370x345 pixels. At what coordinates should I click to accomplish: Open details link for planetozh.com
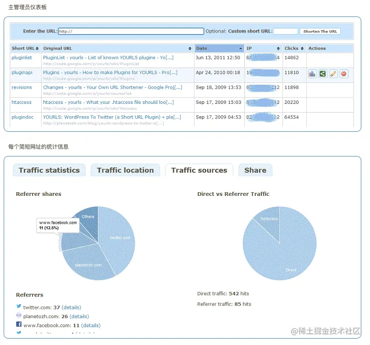(x=79, y=317)
